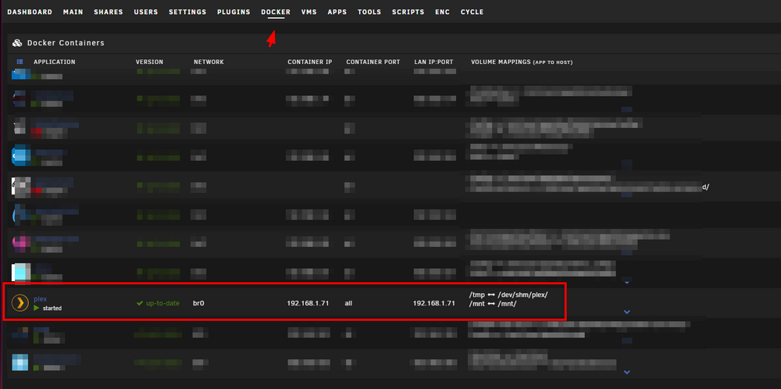Click the plex started status text
This screenshot has width=781, height=389.
click(52, 309)
